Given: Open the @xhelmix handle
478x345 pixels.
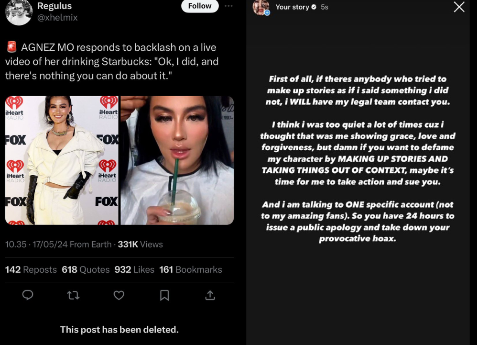Looking at the screenshot, I should 57,17.
